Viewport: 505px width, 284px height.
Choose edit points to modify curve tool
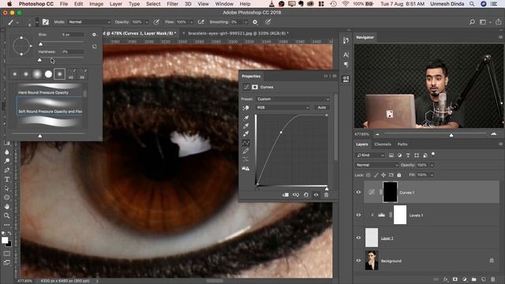pyautogui.click(x=245, y=143)
